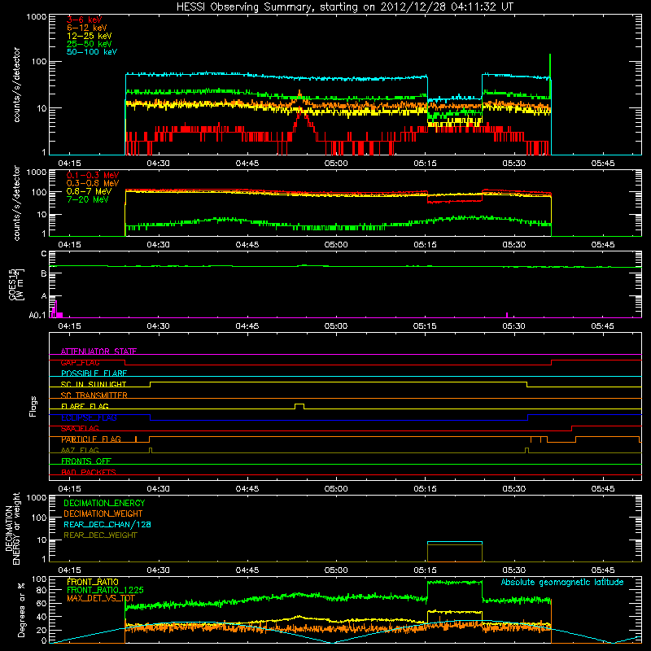
Task: Select the 25-50 keV legend label
Action: pos(90,44)
